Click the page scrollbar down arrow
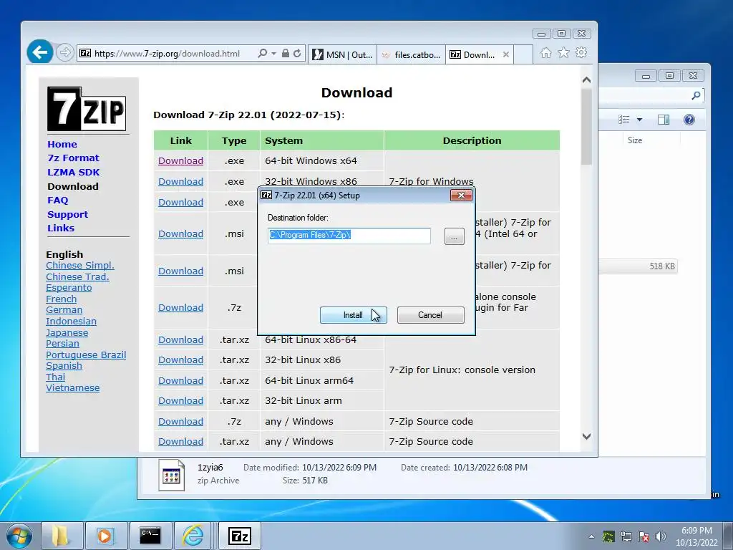The height and width of the screenshot is (550, 733). (586, 436)
